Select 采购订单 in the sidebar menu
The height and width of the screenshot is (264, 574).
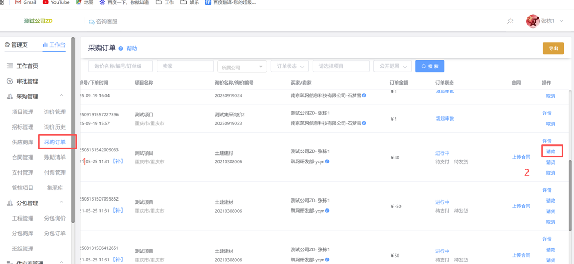[x=55, y=142]
